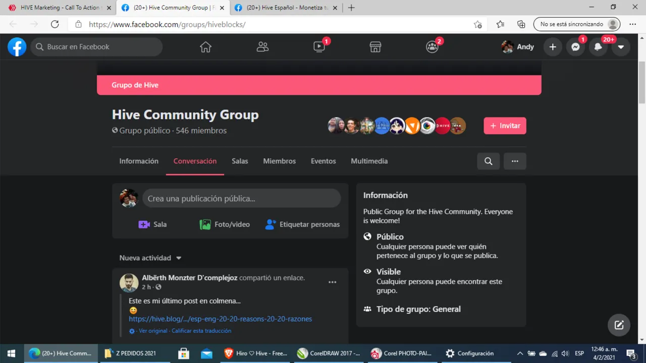Open the Eventos tab
This screenshot has width=646, height=363.
click(323, 161)
